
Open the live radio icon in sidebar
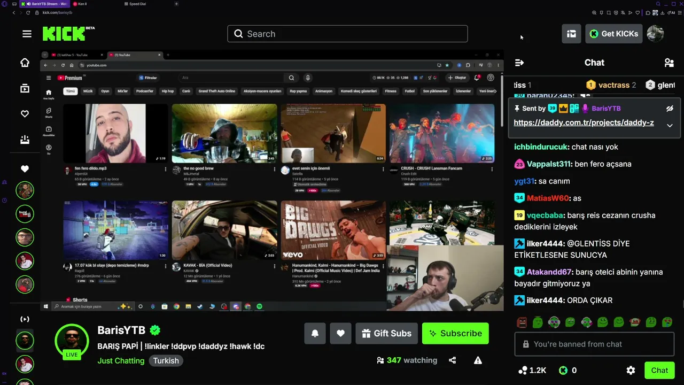click(x=25, y=319)
